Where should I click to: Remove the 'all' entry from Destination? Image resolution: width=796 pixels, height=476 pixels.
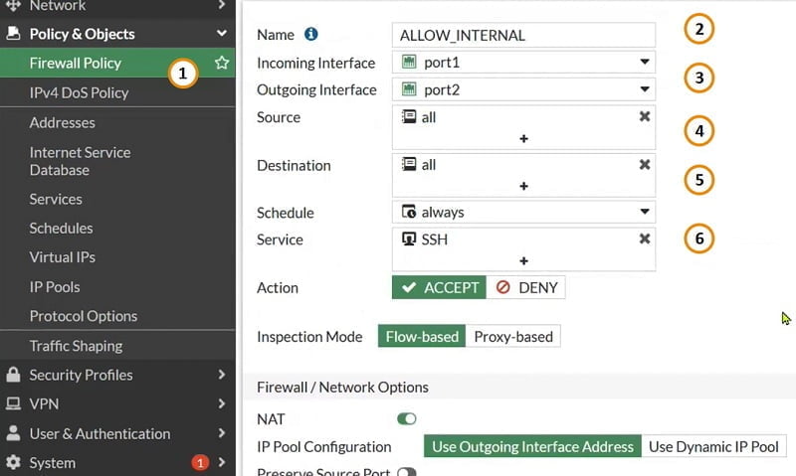644,164
